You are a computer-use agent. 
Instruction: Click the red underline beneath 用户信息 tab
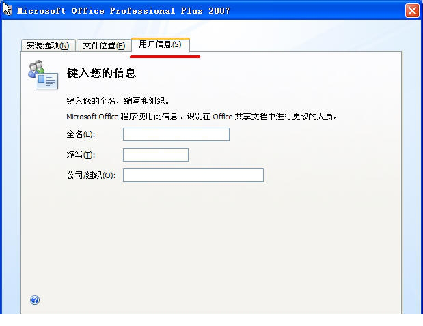165,57
